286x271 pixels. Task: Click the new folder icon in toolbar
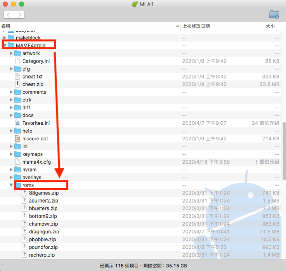(x=274, y=14)
